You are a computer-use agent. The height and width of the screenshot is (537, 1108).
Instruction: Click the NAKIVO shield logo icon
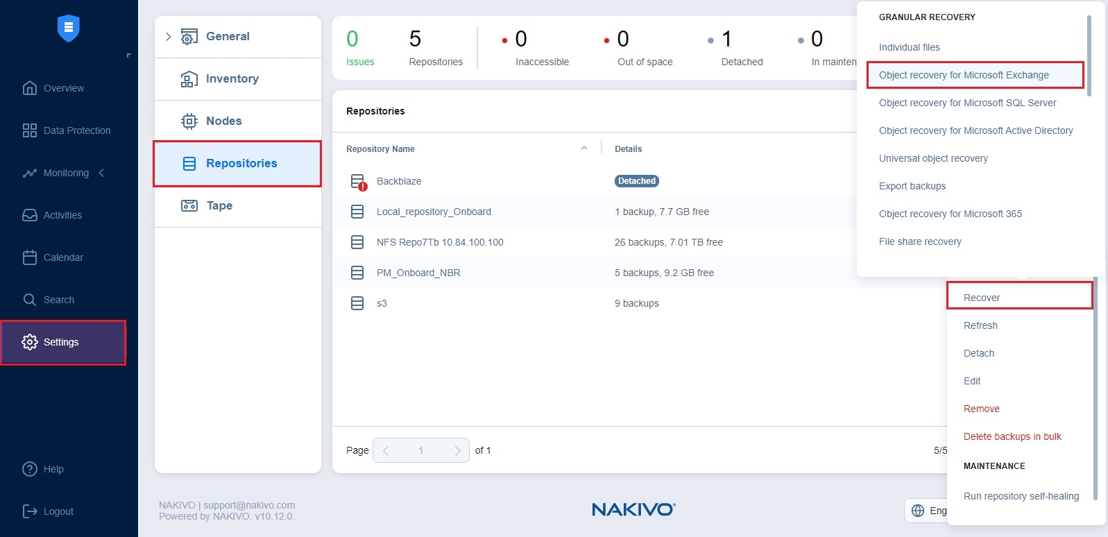coord(68,28)
